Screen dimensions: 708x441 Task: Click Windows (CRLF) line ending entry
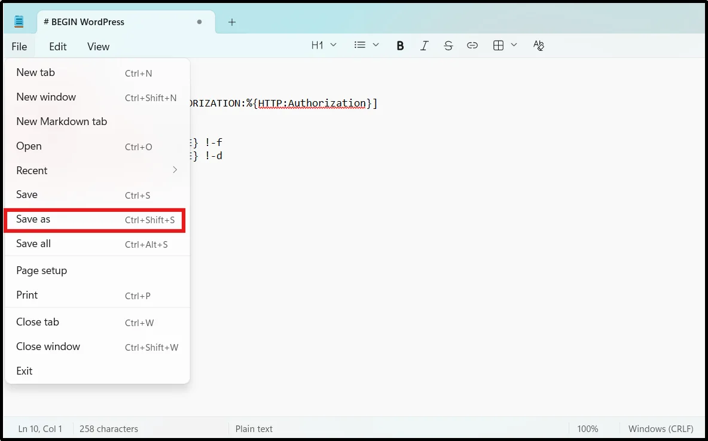[661, 429]
